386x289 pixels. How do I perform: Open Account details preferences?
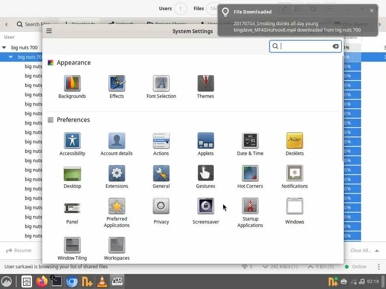(117, 144)
